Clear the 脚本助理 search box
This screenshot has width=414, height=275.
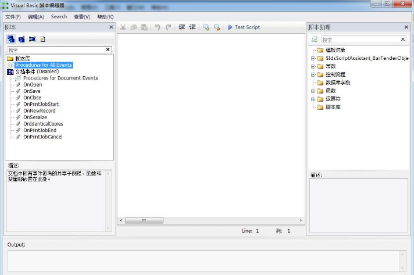pos(403,40)
